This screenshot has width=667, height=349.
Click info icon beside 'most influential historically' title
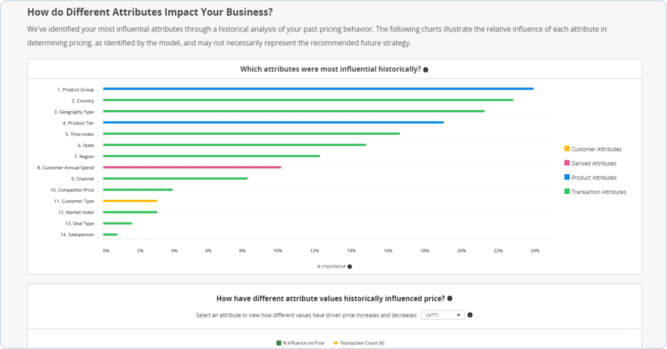[425, 70]
